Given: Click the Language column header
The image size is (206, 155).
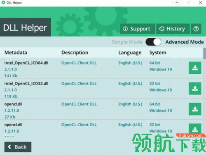Looking at the screenshot, I should coord(130,52).
